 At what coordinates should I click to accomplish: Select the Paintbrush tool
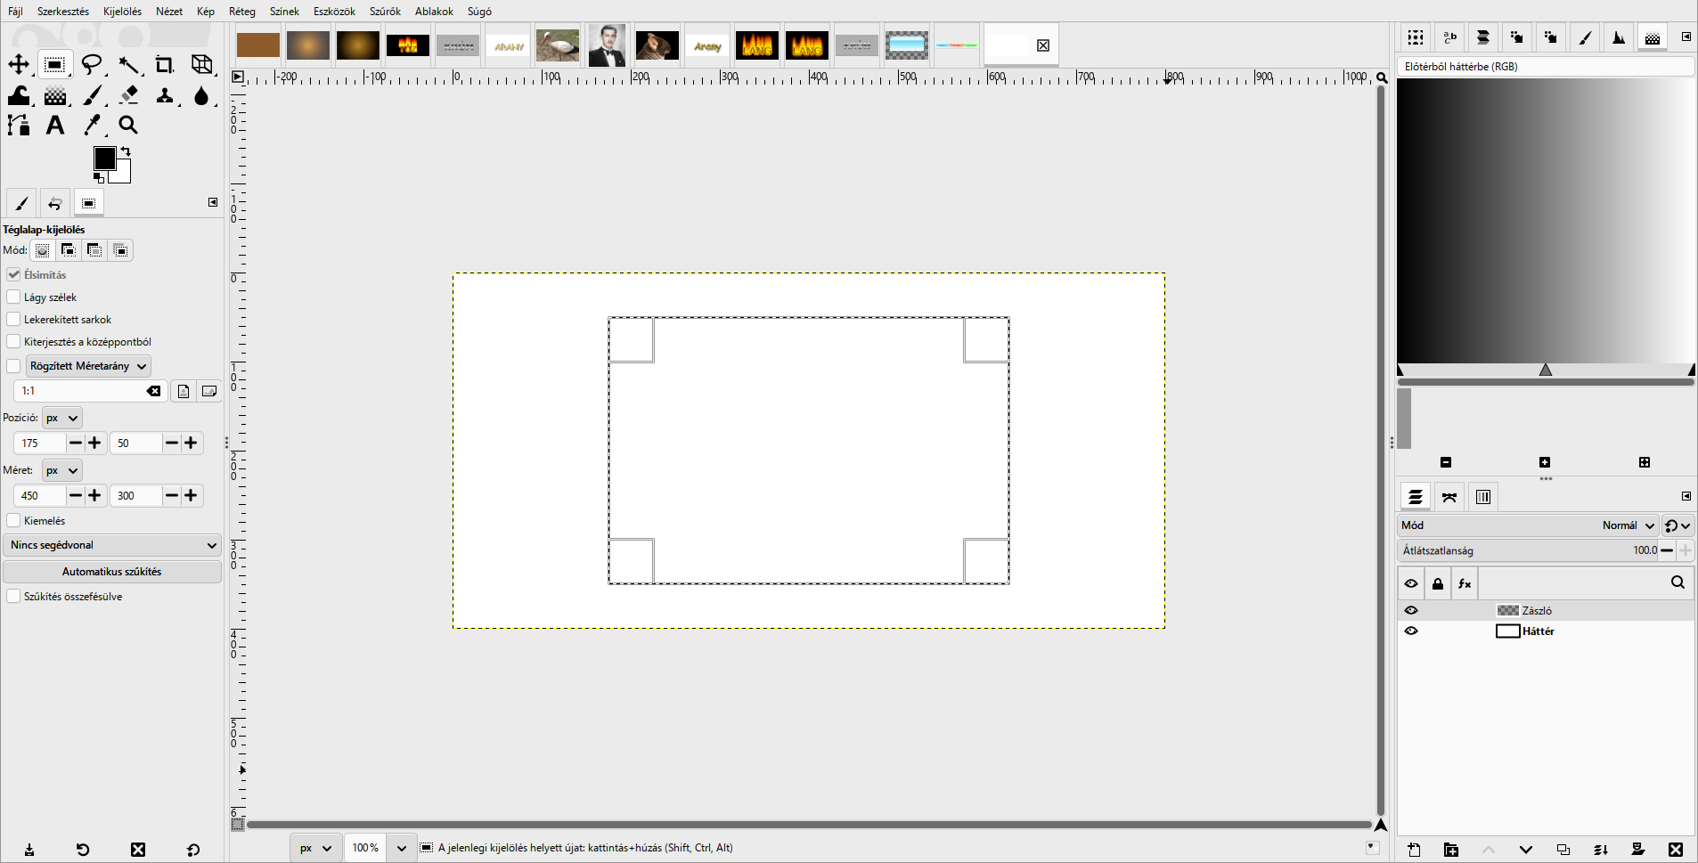[92, 95]
